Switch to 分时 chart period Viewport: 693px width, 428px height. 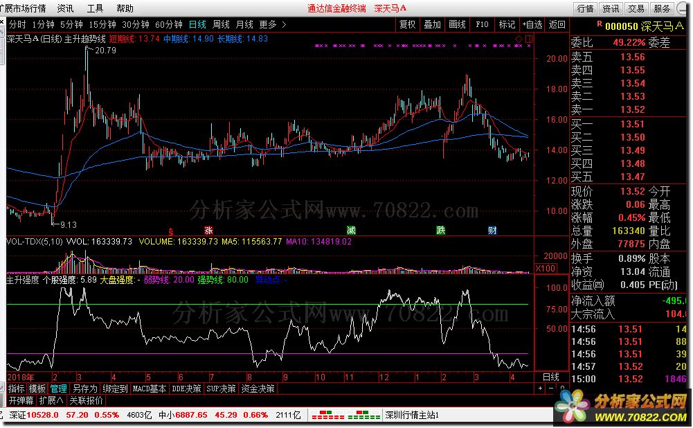pyautogui.click(x=17, y=25)
